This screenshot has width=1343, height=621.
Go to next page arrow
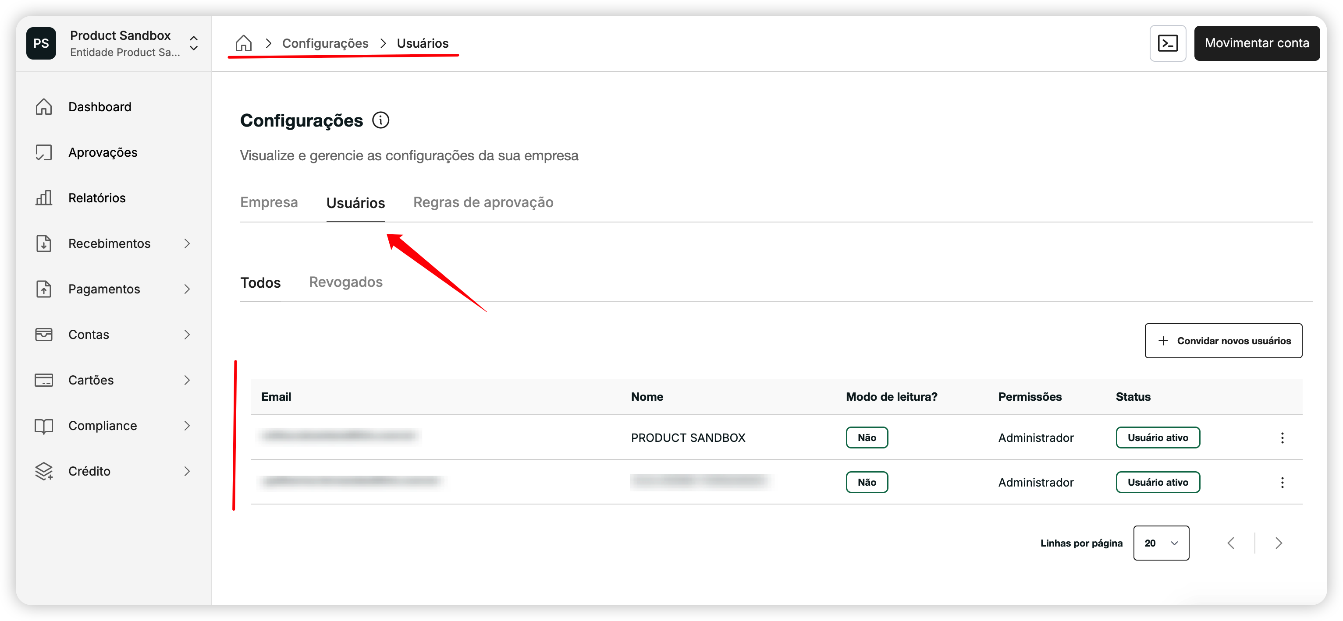1279,543
